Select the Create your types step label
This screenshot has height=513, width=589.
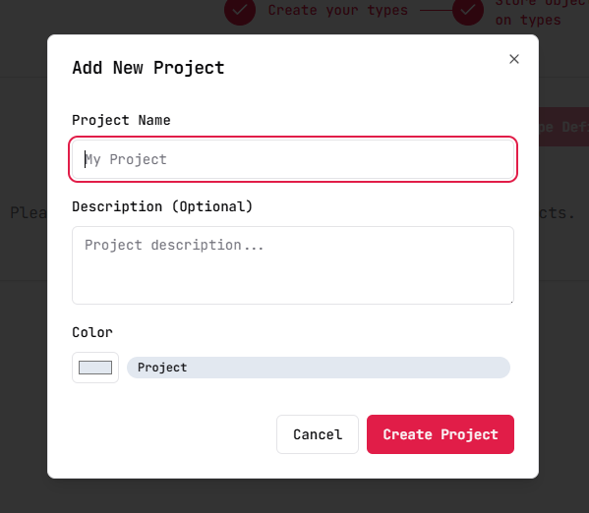tap(337, 10)
